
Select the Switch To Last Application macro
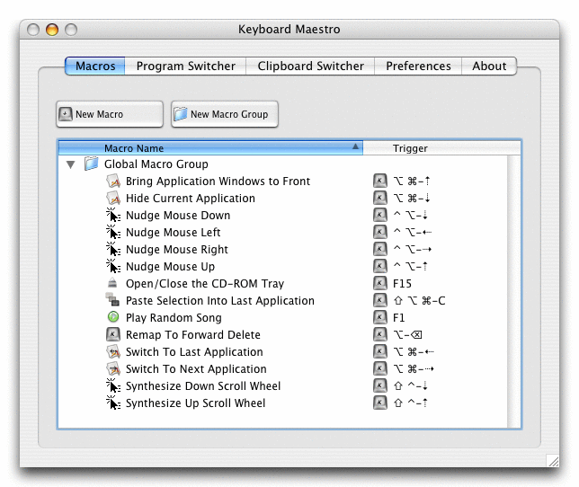283,351
